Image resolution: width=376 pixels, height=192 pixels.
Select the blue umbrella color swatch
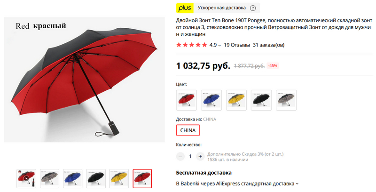[x=211, y=100]
